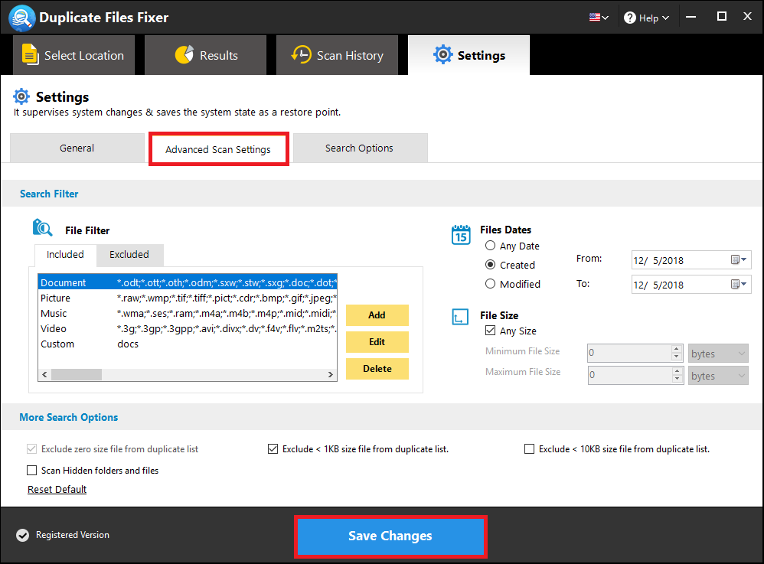
Task: Open the General settings tab
Action: (77, 148)
